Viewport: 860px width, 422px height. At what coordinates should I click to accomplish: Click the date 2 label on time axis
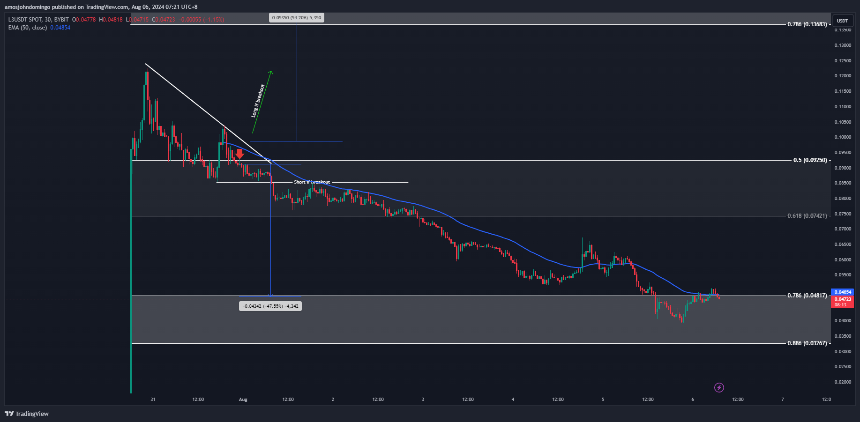(333, 400)
